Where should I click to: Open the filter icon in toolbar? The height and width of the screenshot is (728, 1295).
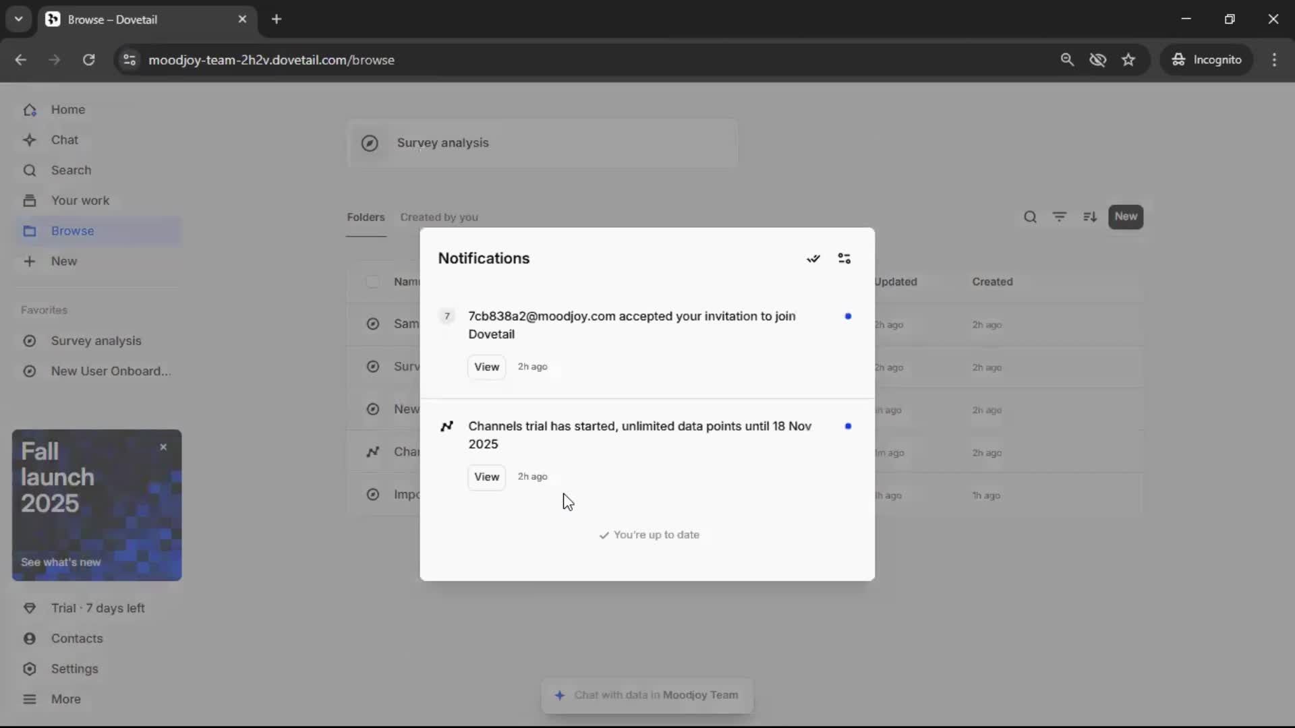1060,217
